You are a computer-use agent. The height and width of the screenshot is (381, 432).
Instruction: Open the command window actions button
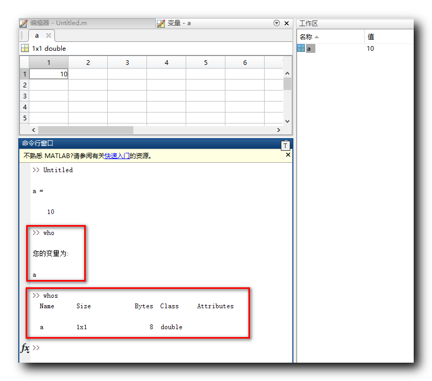285,145
